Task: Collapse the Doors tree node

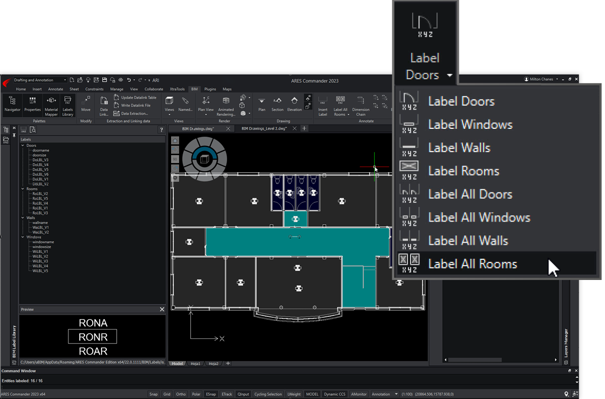Action: click(23, 145)
